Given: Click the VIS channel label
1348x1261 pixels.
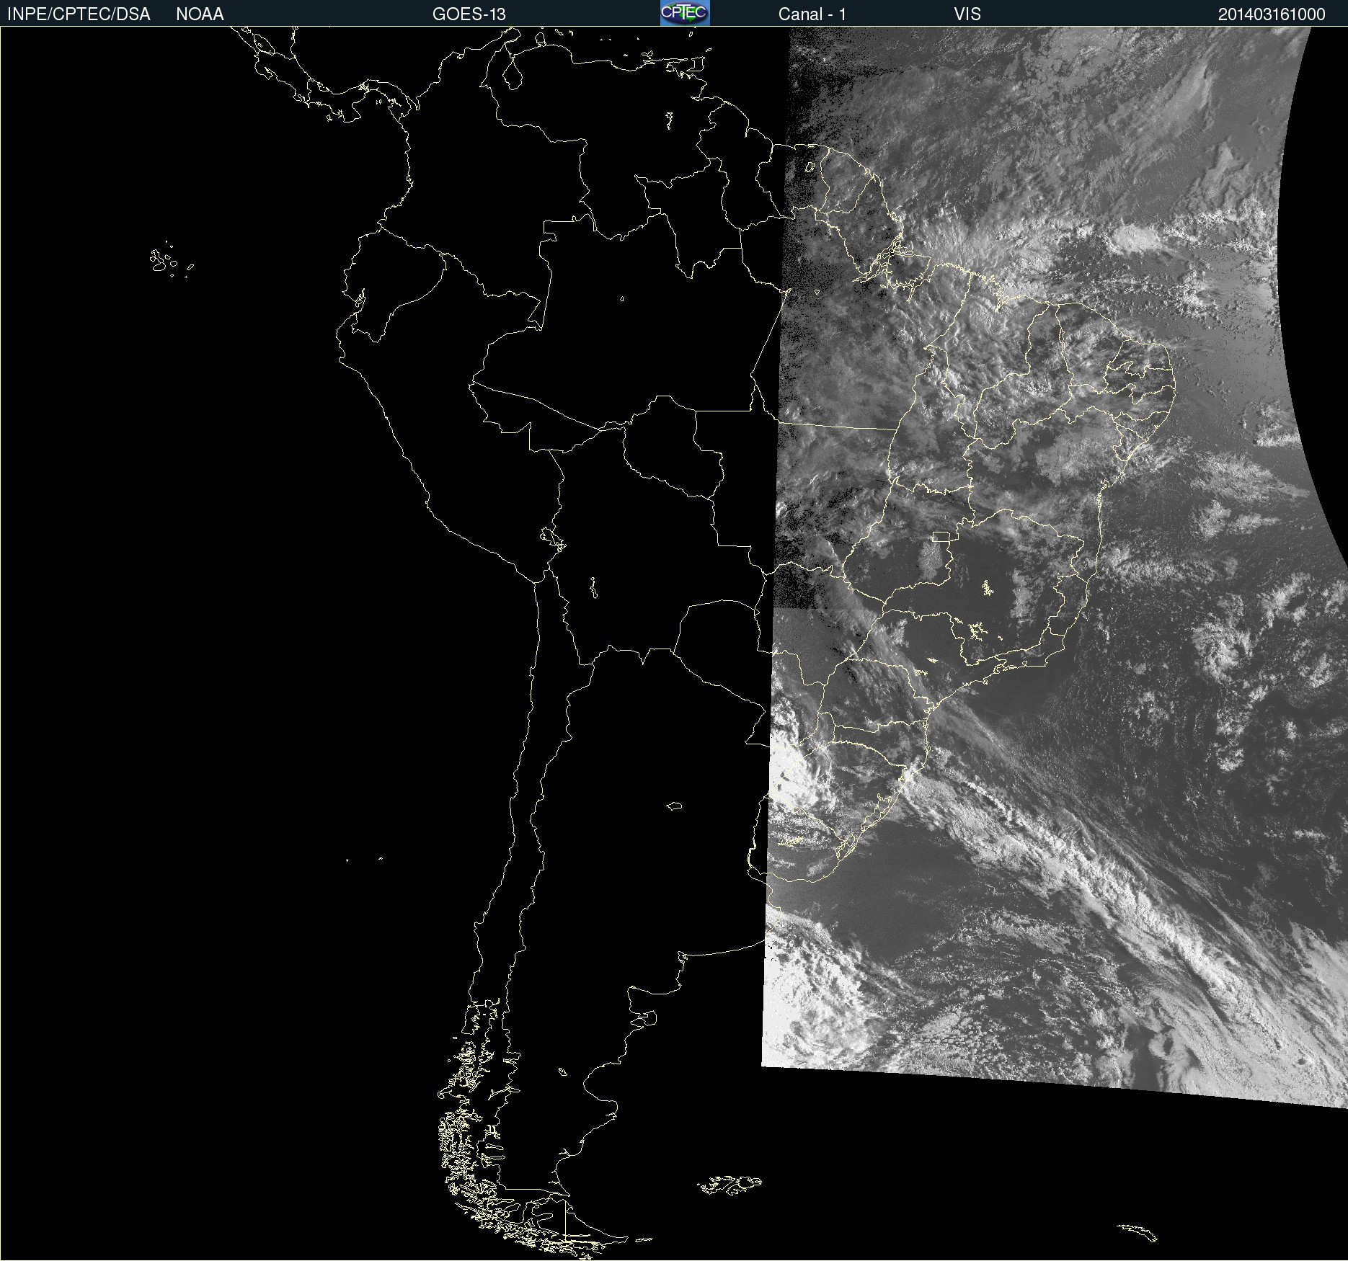Looking at the screenshot, I should click(967, 14).
